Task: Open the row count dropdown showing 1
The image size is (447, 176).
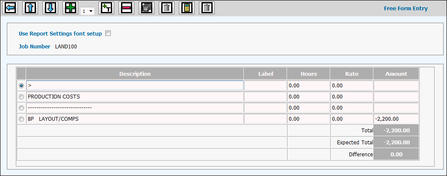Action: coord(87,11)
